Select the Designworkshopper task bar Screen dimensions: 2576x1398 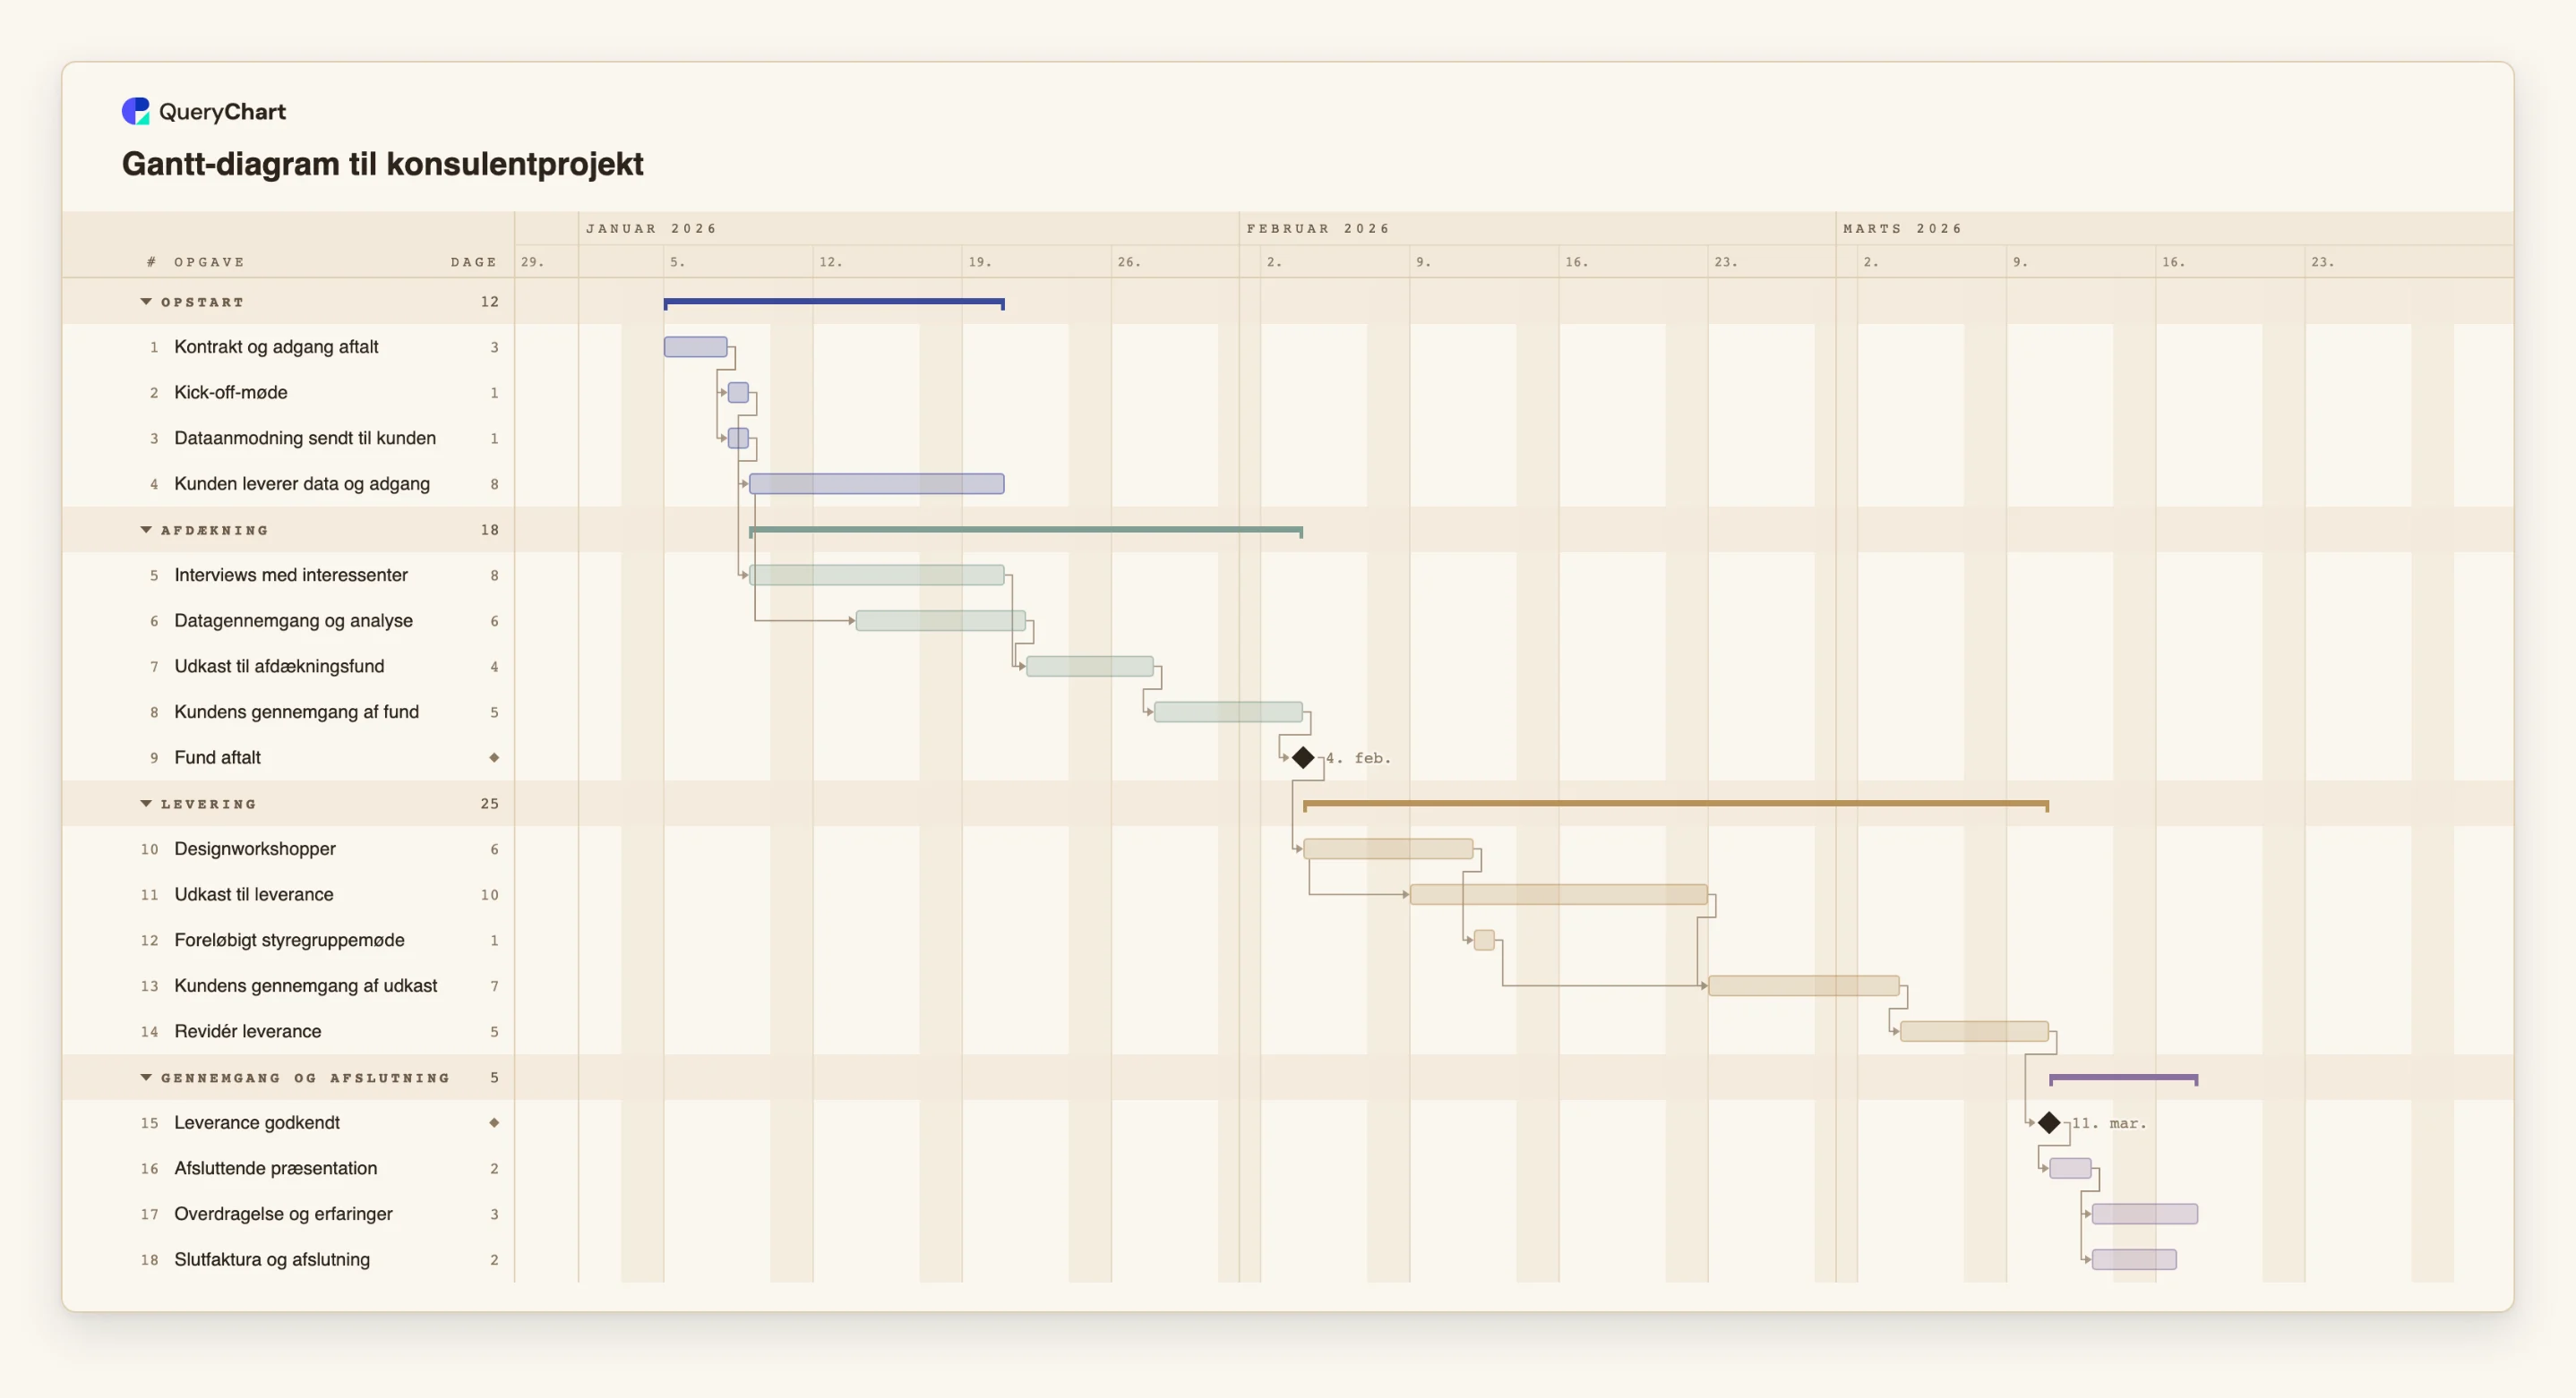(1388, 848)
